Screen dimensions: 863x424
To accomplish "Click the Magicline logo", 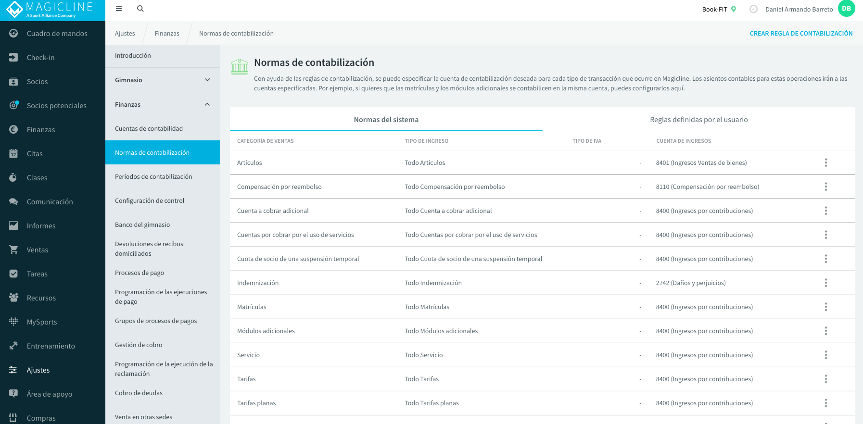I will click(50, 10).
